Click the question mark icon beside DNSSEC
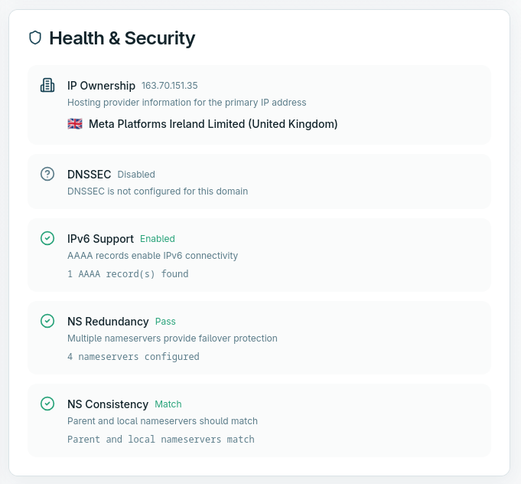 pyautogui.click(x=47, y=174)
